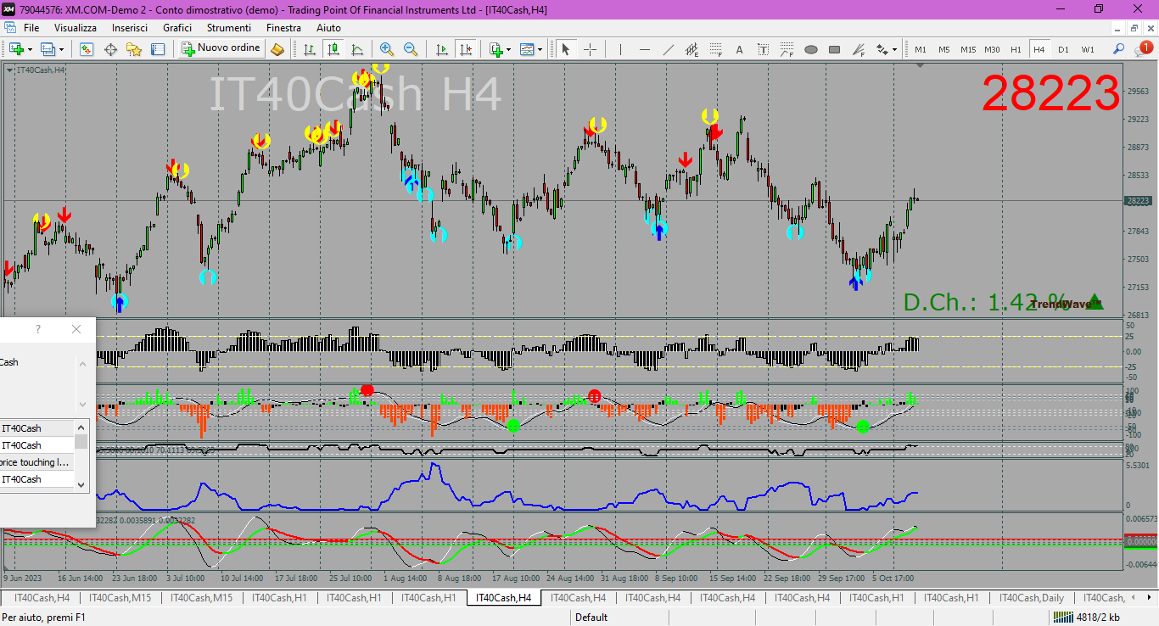Open the File menu
Screen dimensions: 1159x626
click(x=31, y=28)
